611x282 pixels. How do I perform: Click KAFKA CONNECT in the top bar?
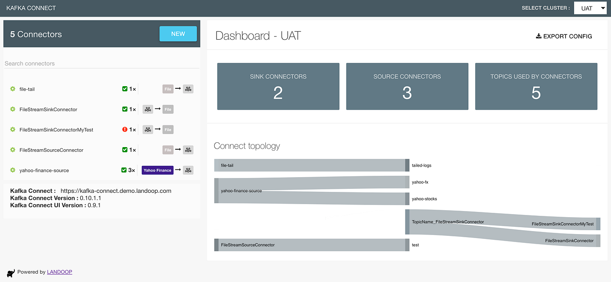(x=31, y=8)
